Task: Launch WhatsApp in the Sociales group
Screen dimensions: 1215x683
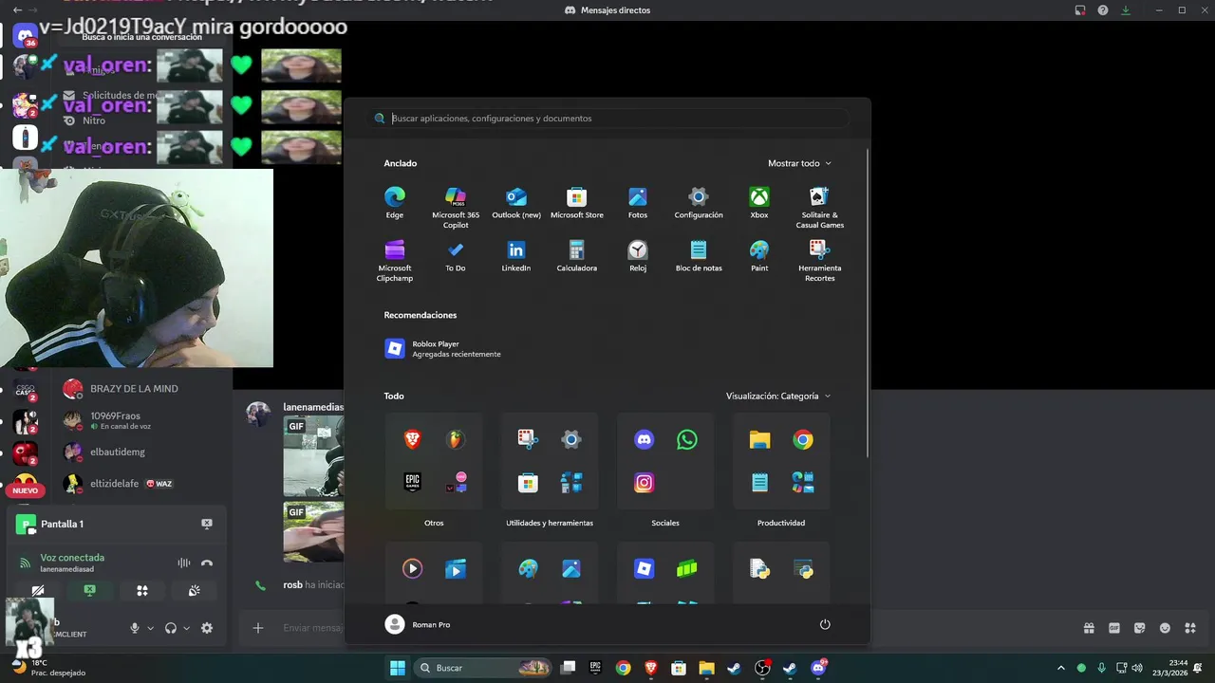Action: point(687,439)
